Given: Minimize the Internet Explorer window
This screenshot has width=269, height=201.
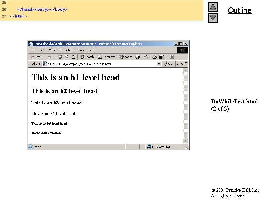Looking at the screenshot, I should coord(176,44).
